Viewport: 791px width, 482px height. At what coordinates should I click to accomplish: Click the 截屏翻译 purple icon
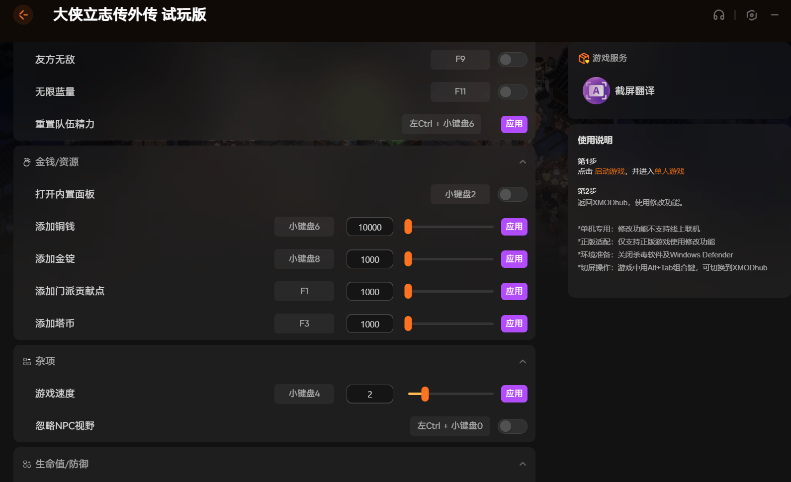596,90
